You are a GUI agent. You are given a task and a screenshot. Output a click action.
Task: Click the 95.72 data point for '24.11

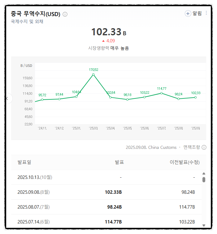[42, 100]
